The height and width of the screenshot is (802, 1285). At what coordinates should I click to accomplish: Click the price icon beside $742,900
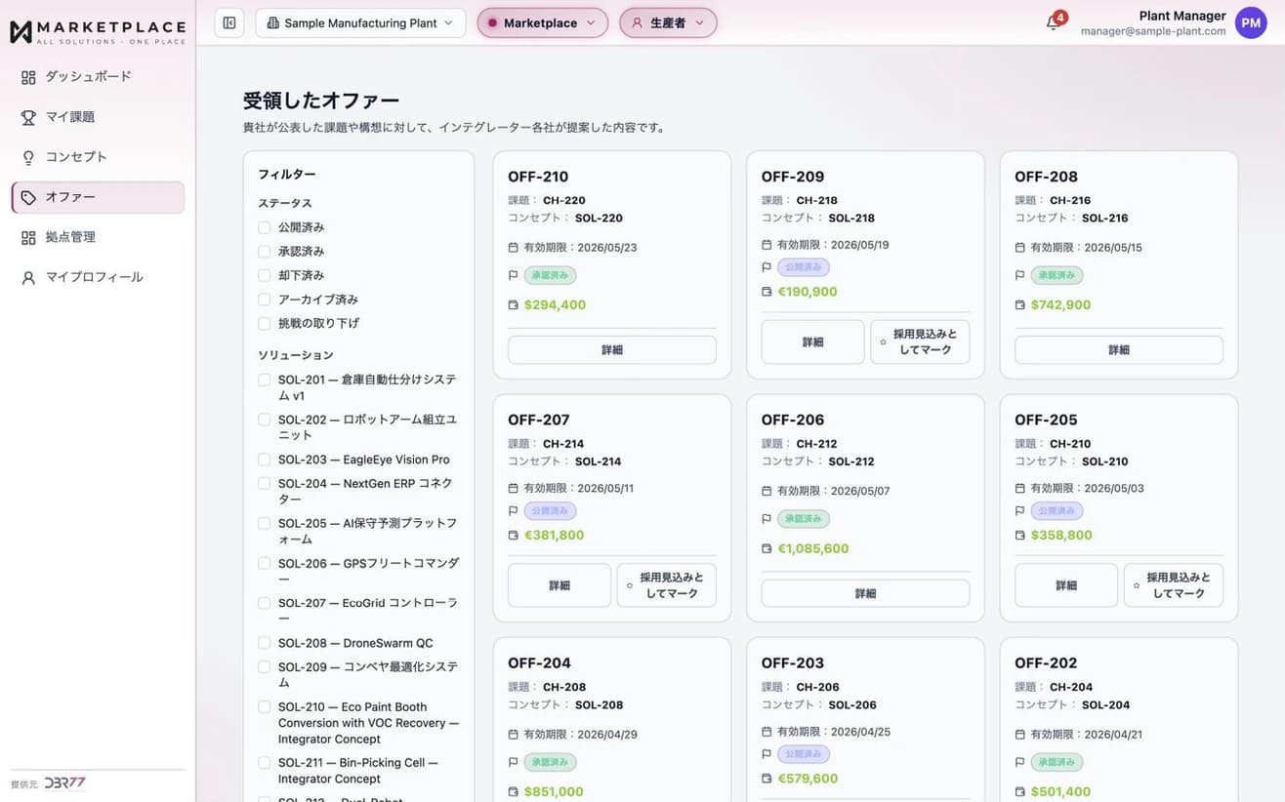1020,305
